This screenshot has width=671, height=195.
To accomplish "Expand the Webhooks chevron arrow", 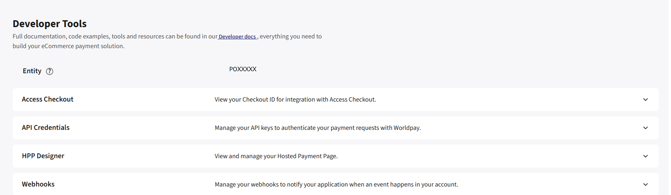I will click(x=645, y=184).
